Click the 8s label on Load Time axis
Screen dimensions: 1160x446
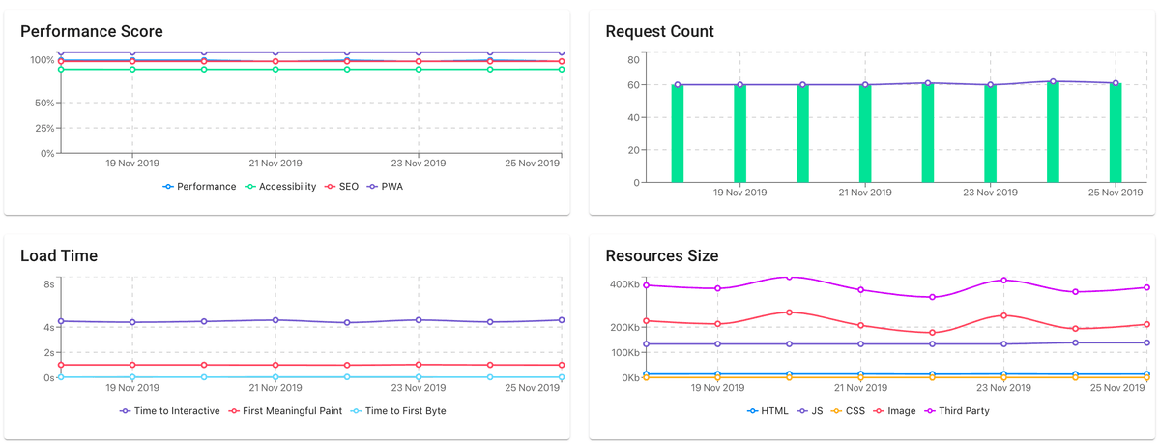pyautogui.click(x=48, y=284)
